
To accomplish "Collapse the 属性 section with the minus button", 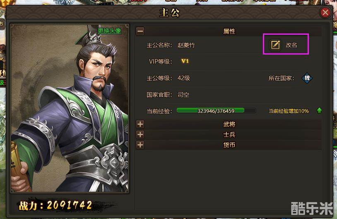I will tap(140, 31).
